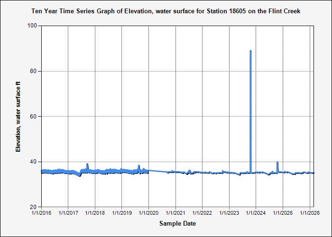This screenshot has height=237, width=332.
Task: Select the 1/1/2024 date tick label
Action: [256, 214]
